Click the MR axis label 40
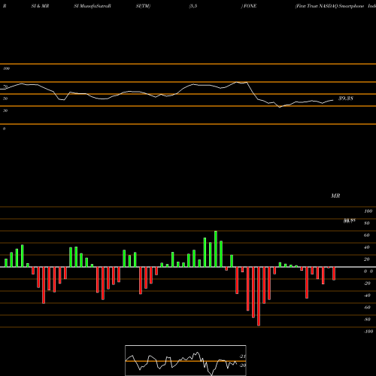Screen dimensions: 376x376 [x=367, y=247]
